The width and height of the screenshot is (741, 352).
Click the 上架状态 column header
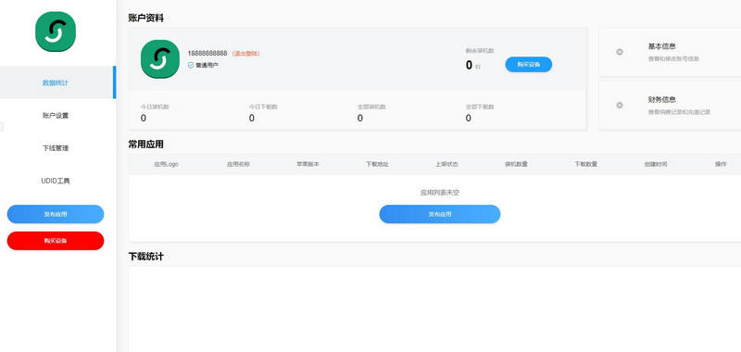click(x=446, y=164)
